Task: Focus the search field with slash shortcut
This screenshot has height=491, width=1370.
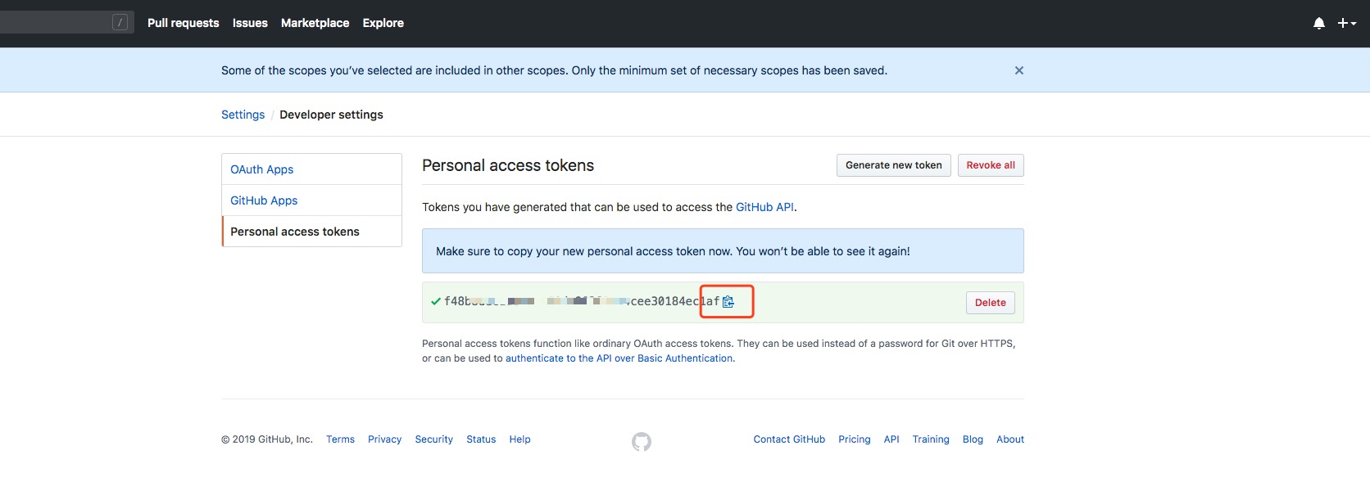Action: point(66,23)
